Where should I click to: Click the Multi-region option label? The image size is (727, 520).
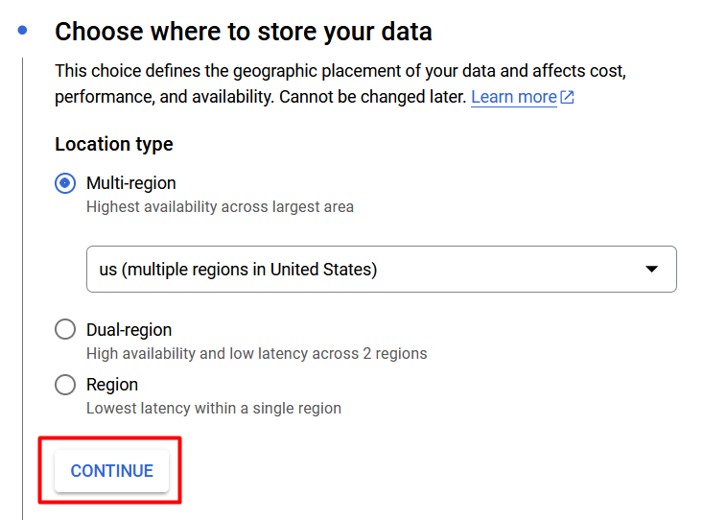131,183
